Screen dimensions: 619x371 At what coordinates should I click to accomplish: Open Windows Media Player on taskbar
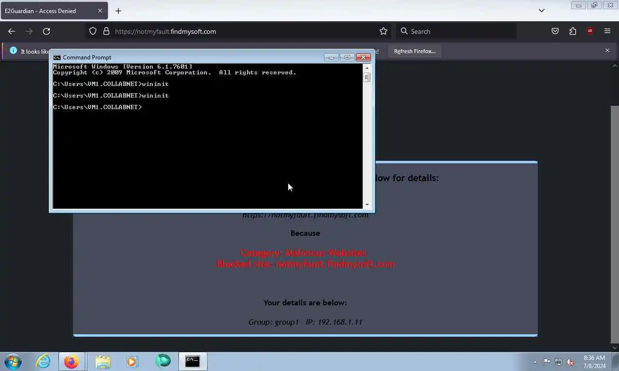click(132, 361)
